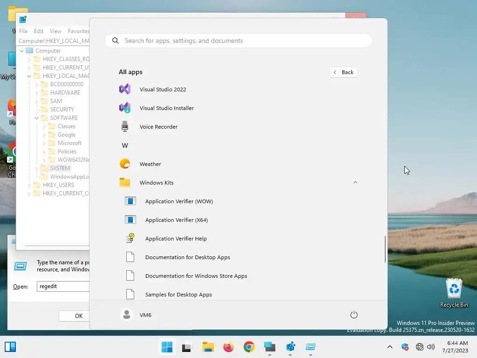Viewport: 477px width, 358px height.
Task: Collapse the Computer node in Registry Editor
Action: [x=21, y=51]
